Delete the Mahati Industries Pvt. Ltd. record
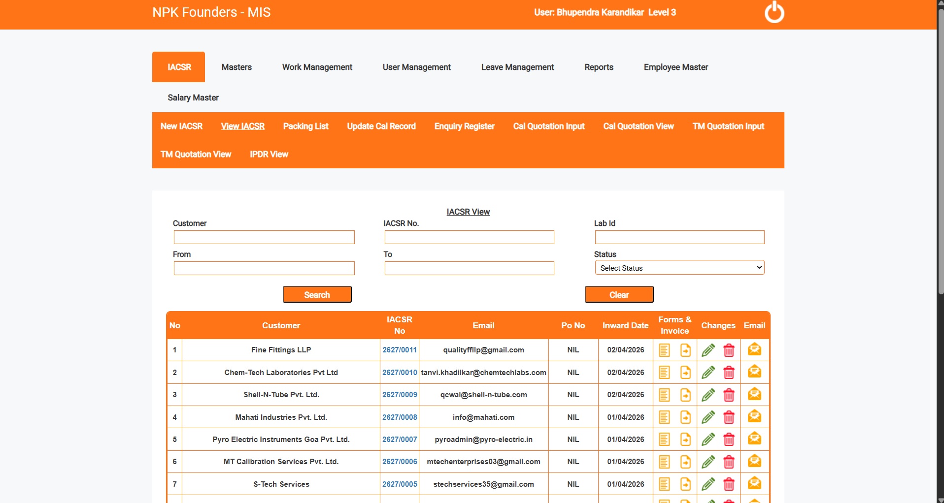The height and width of the screenshot is (503, 944). [x=729, y=417]
